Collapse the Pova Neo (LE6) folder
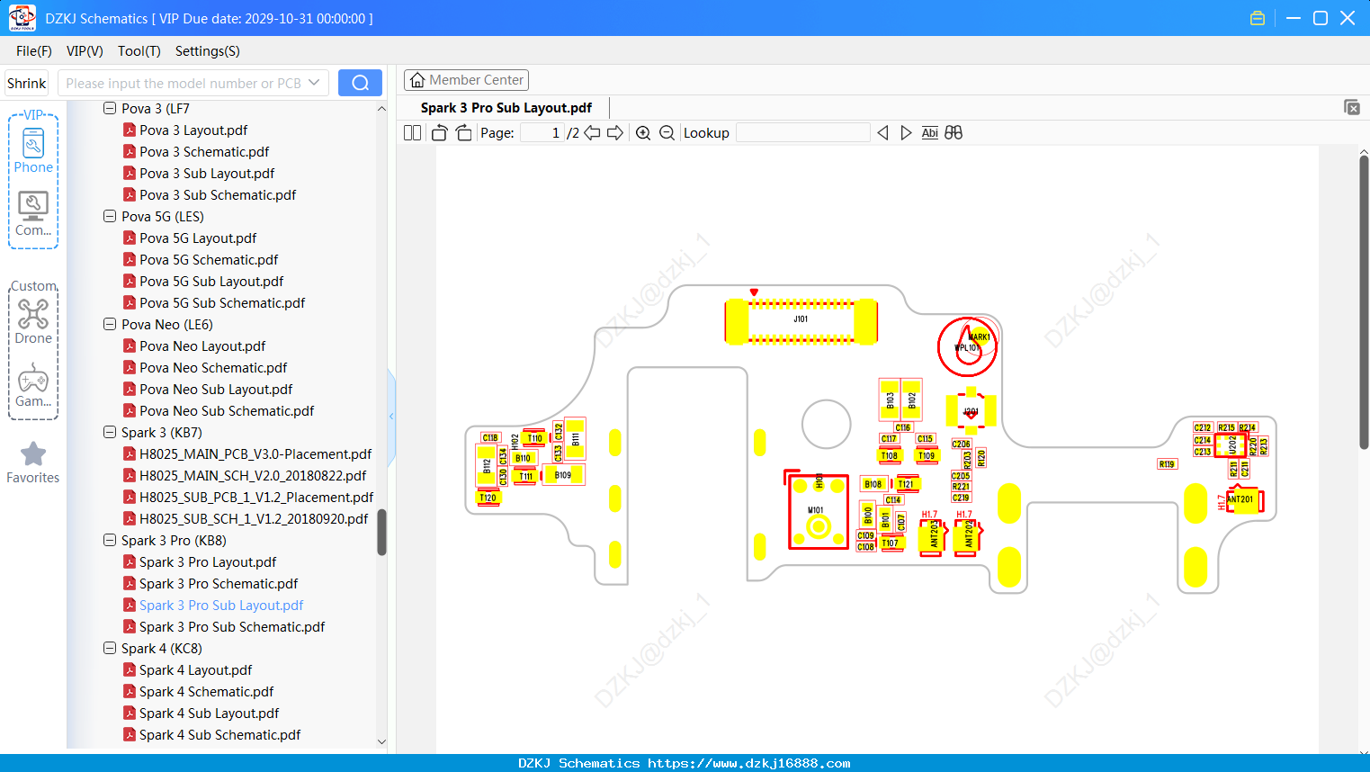Viewport: 1370px width, 772px height. (110, 325)
